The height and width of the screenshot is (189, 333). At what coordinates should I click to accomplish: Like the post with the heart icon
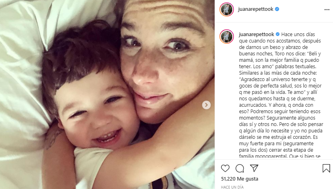225,169
